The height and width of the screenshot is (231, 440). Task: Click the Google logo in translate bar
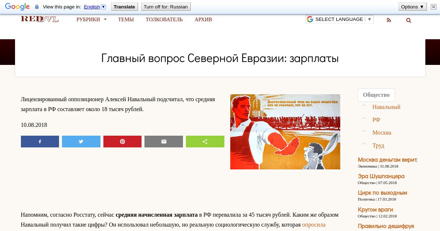pyautogui.click(x=17, y=7)
